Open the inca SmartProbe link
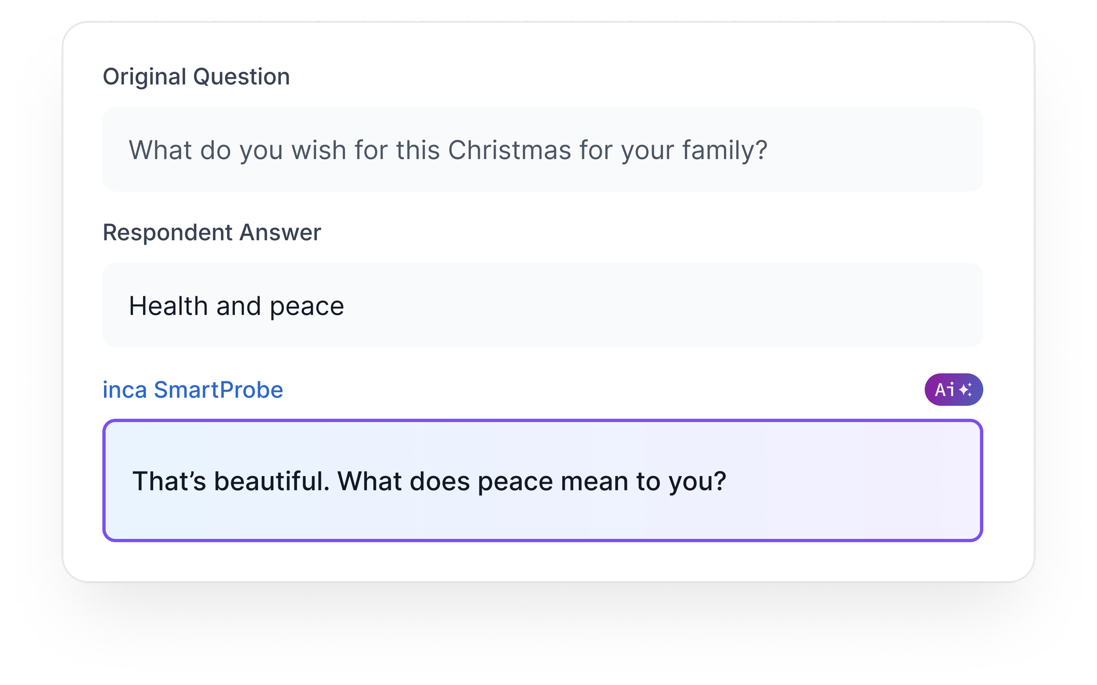The width and height of the screenshot is (1097, 685). coord(193,390)
